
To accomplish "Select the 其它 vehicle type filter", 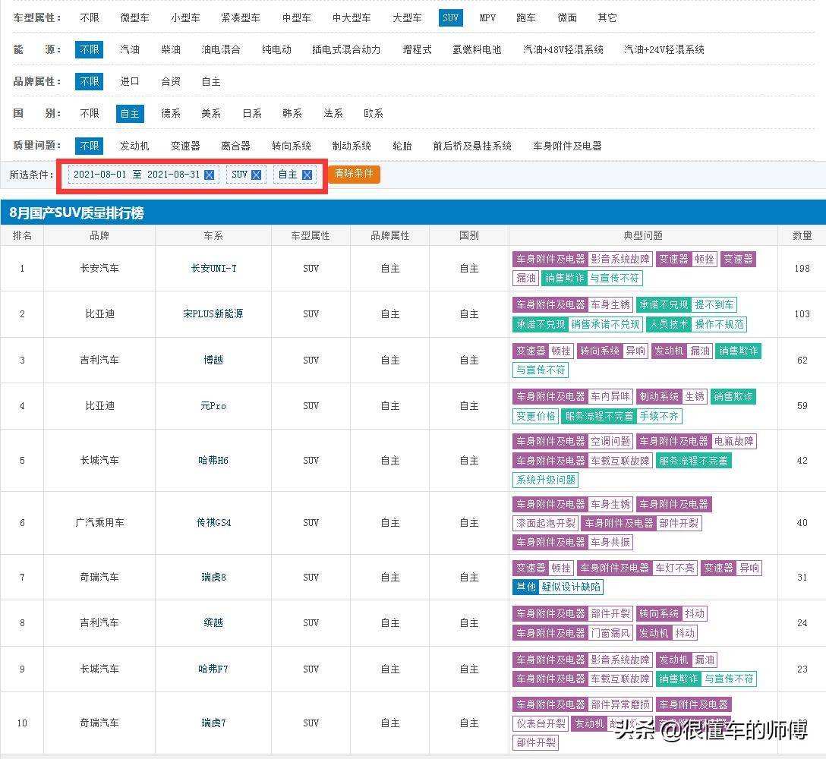I will point(607,18).
